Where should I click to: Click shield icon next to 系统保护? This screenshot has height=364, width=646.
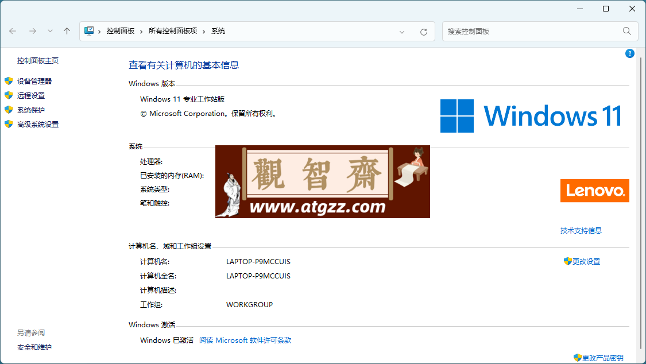pos(9,110)
